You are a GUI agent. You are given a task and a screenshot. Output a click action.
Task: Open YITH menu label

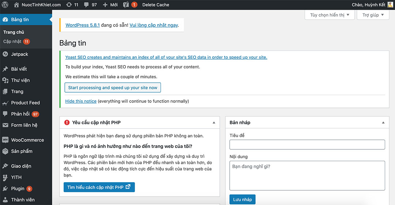(x=16, y=177)
